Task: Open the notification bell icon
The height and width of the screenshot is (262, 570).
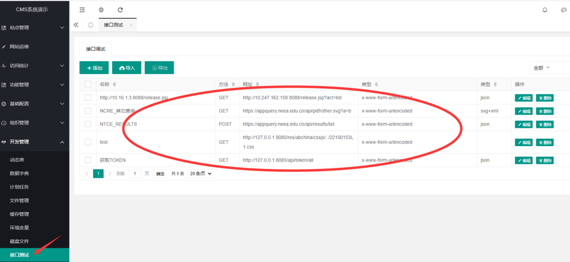Action: click(x=544, y=10)
